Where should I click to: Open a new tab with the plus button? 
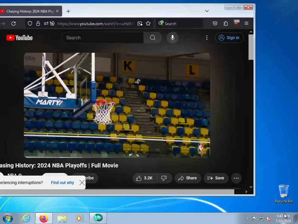[x=68, y=11]
